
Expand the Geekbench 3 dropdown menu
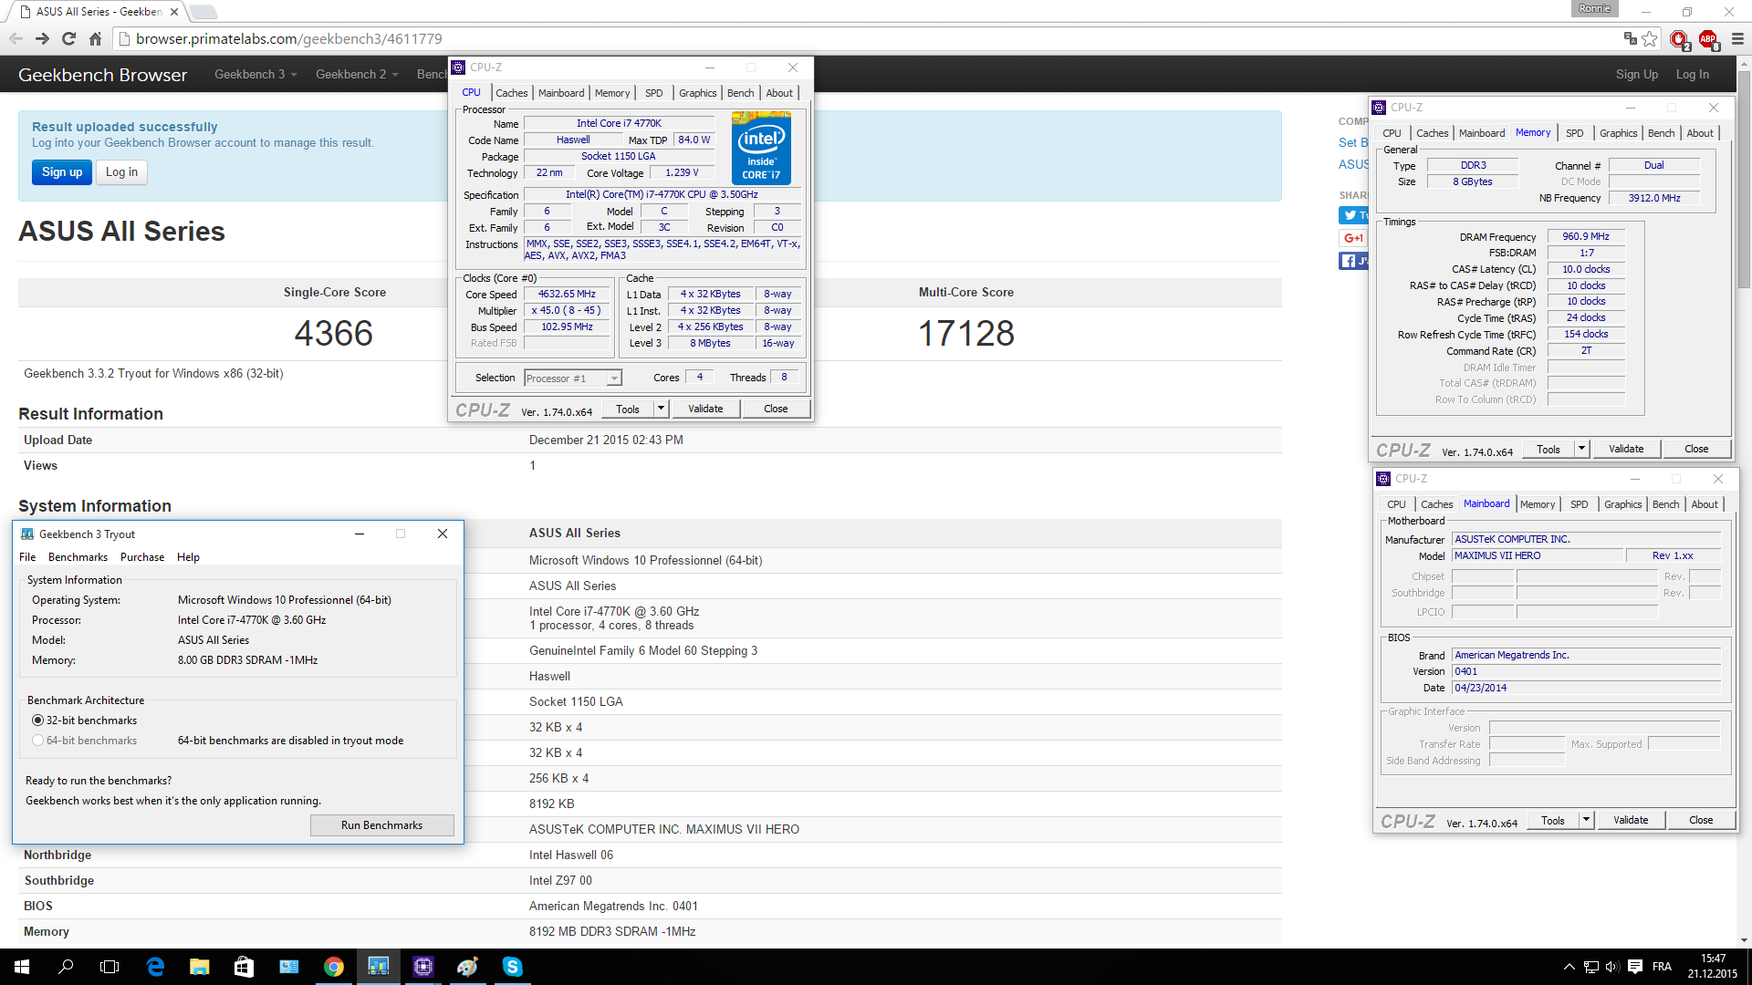(x=255, y=75)
